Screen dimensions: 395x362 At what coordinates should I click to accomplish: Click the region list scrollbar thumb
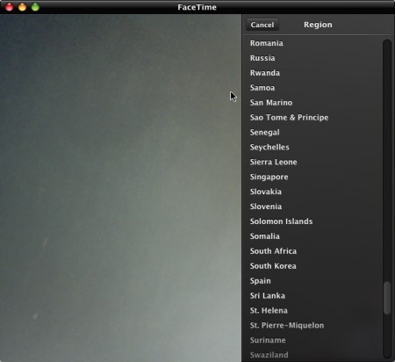387,298
